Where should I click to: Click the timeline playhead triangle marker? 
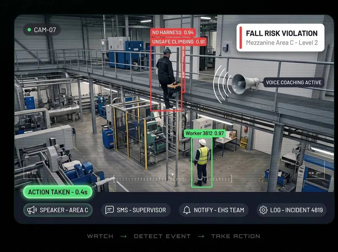tap(172, 174)
